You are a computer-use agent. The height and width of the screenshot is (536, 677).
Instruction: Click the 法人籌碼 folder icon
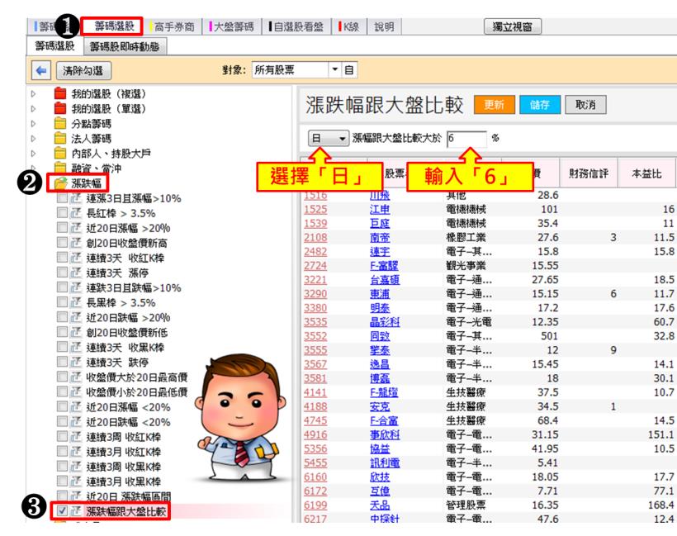59,138
